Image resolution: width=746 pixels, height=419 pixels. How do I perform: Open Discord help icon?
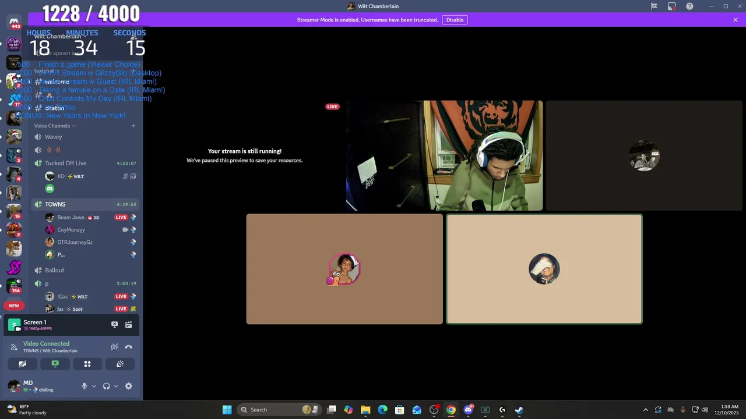click(689, 6)
